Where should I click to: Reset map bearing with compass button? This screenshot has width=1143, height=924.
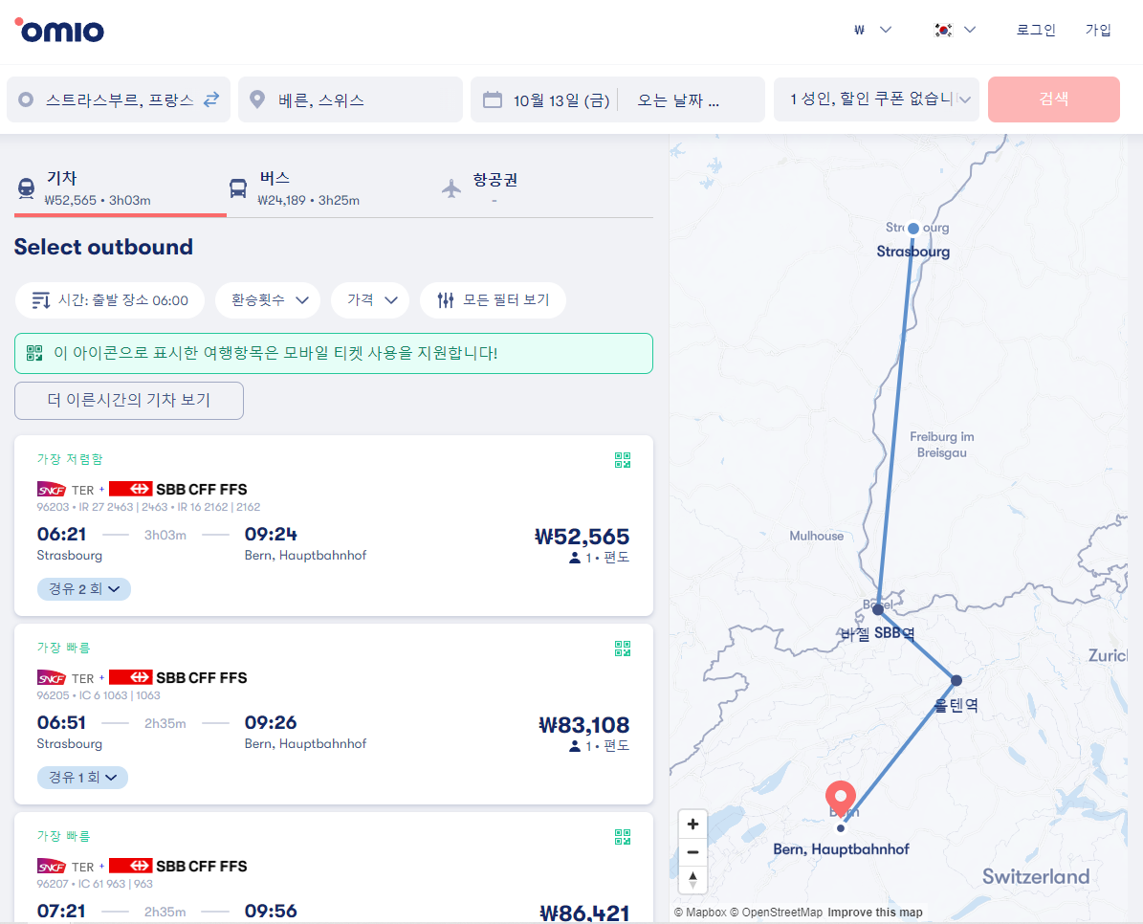click(692, 879)
